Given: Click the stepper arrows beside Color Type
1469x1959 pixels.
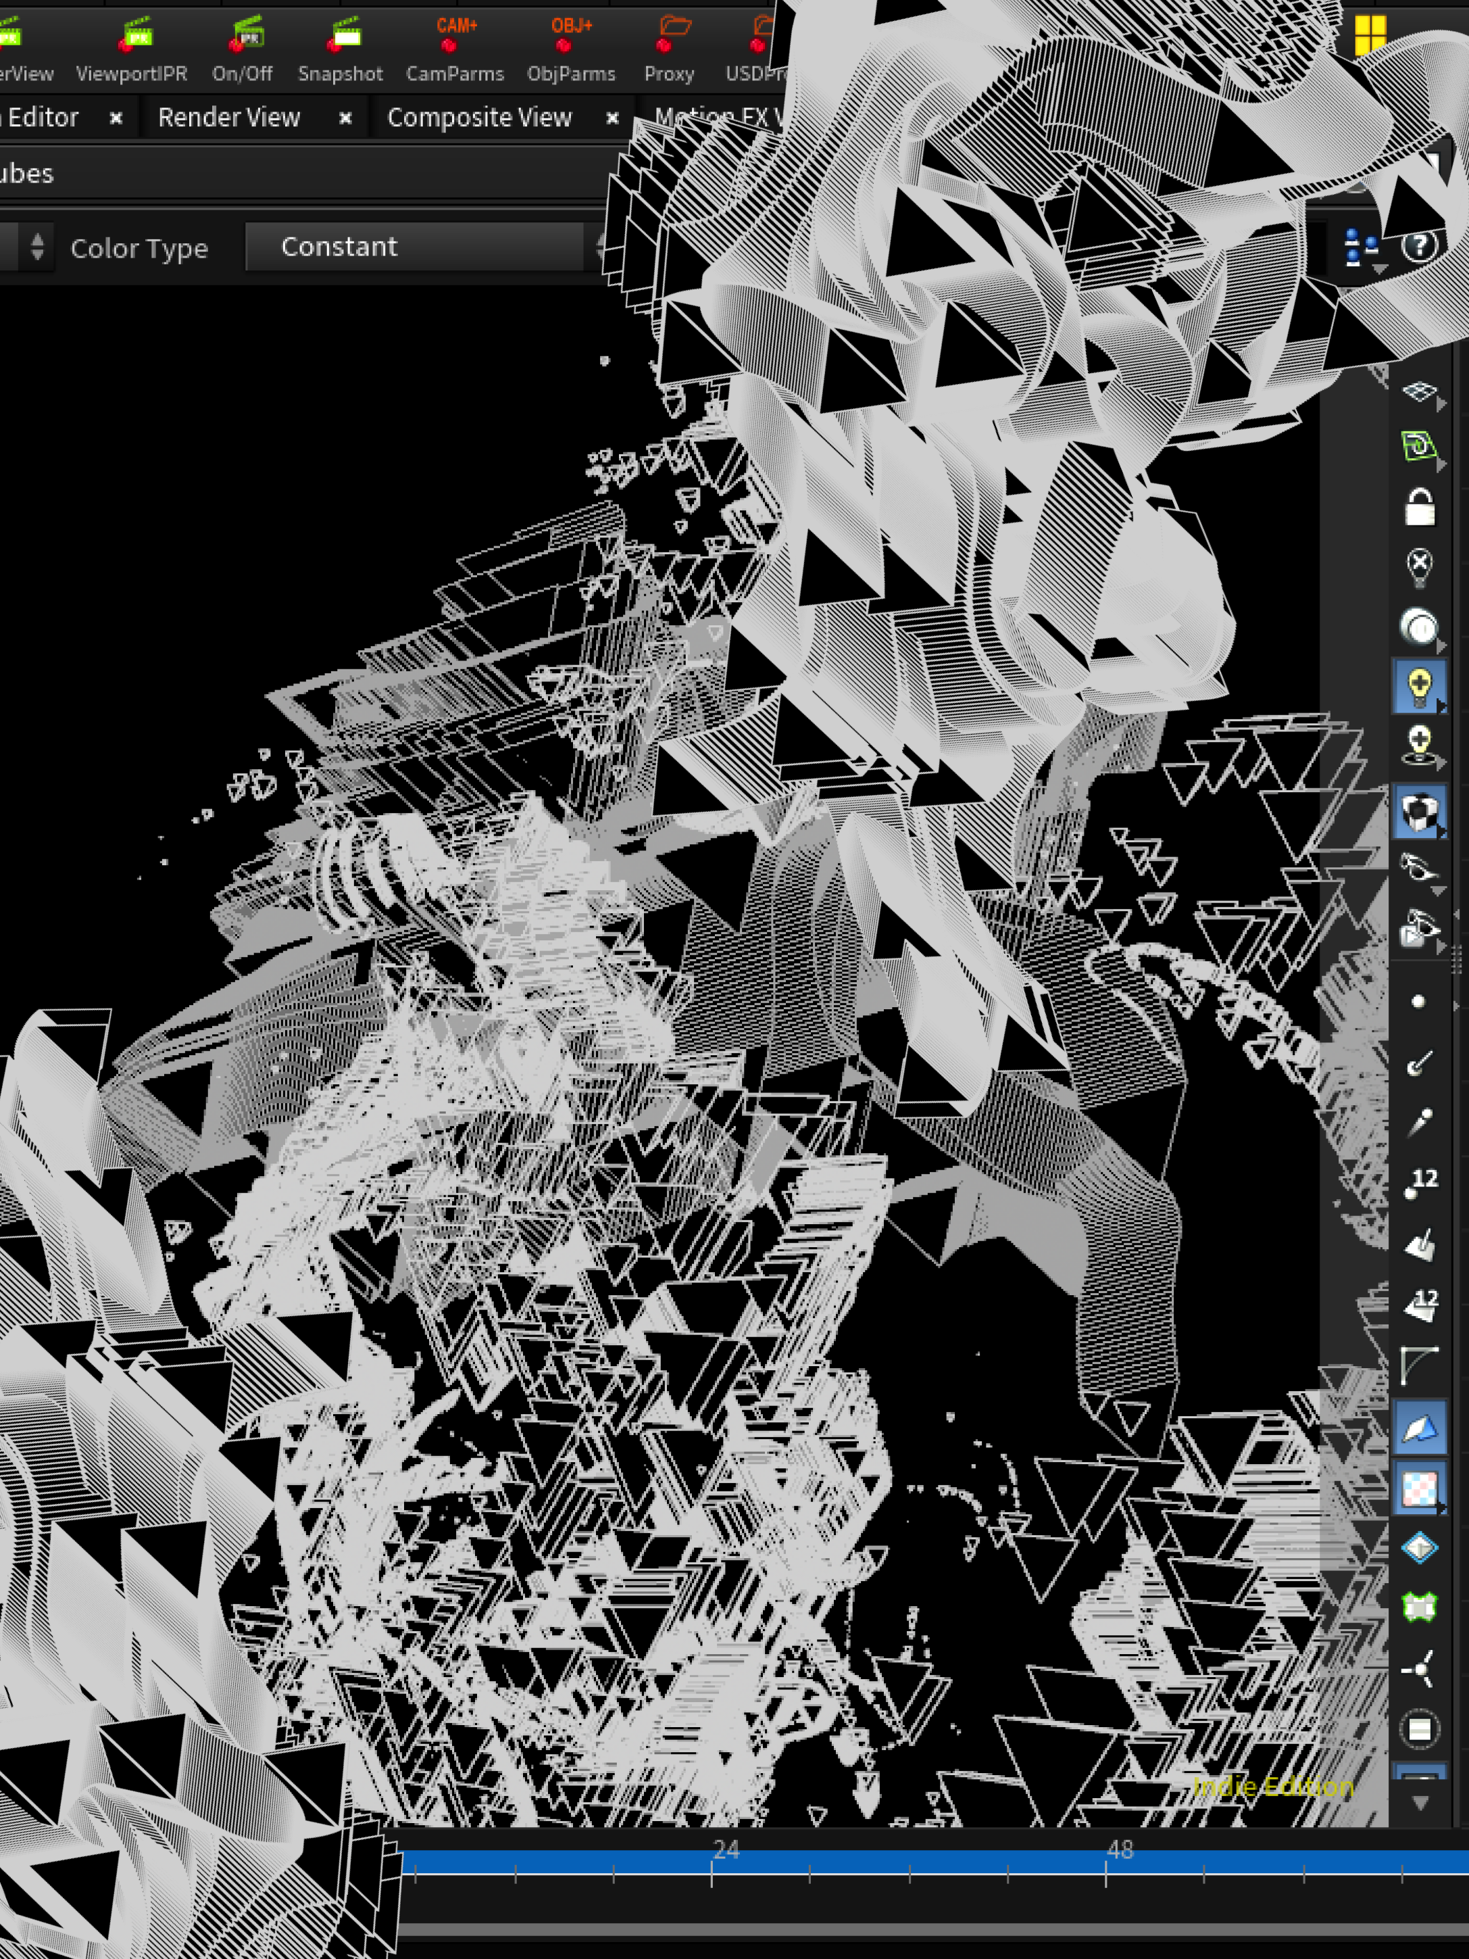Looking at the screenshot, I should click(x=36, y=246).
